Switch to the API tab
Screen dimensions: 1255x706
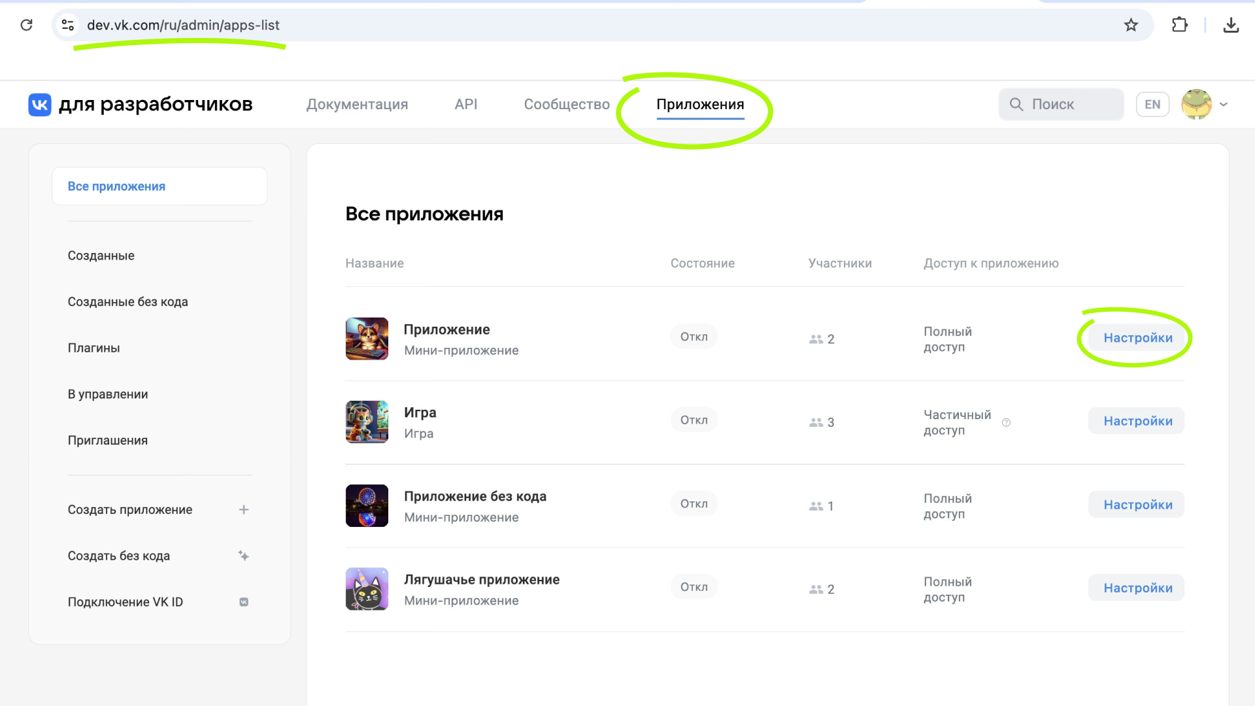coord(466,105)
